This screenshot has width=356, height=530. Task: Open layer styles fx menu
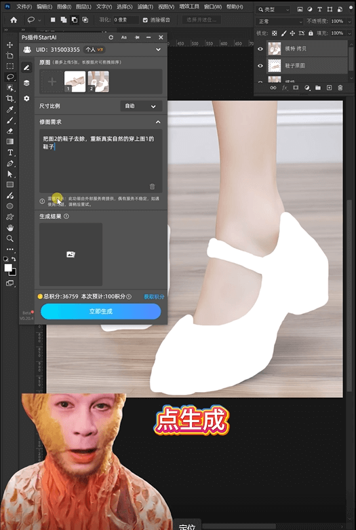(285, 88)
